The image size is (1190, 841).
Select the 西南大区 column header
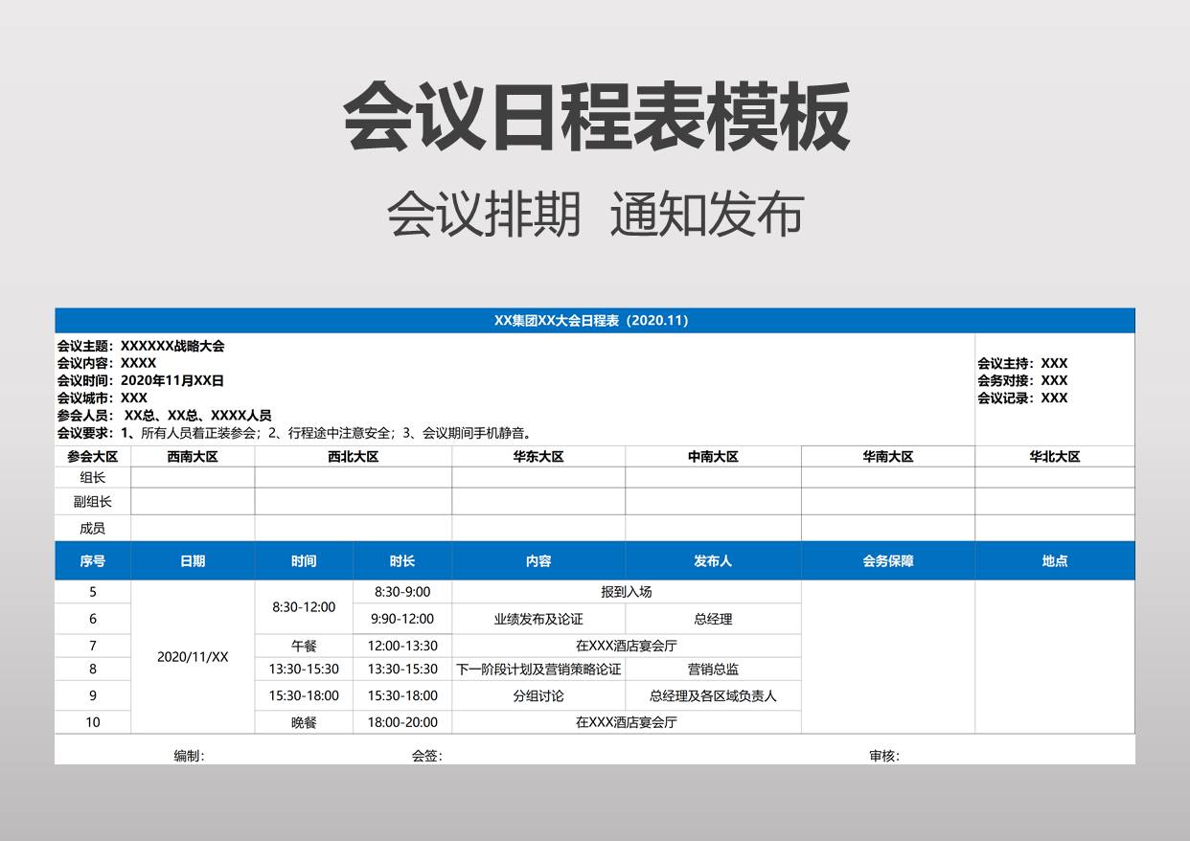coord(193,457)
